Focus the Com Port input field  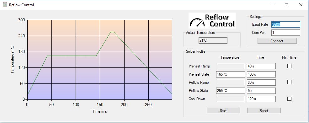[x=286, y=33]
